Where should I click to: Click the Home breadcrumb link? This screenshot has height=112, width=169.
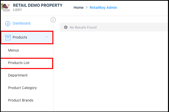pos(79,7)
